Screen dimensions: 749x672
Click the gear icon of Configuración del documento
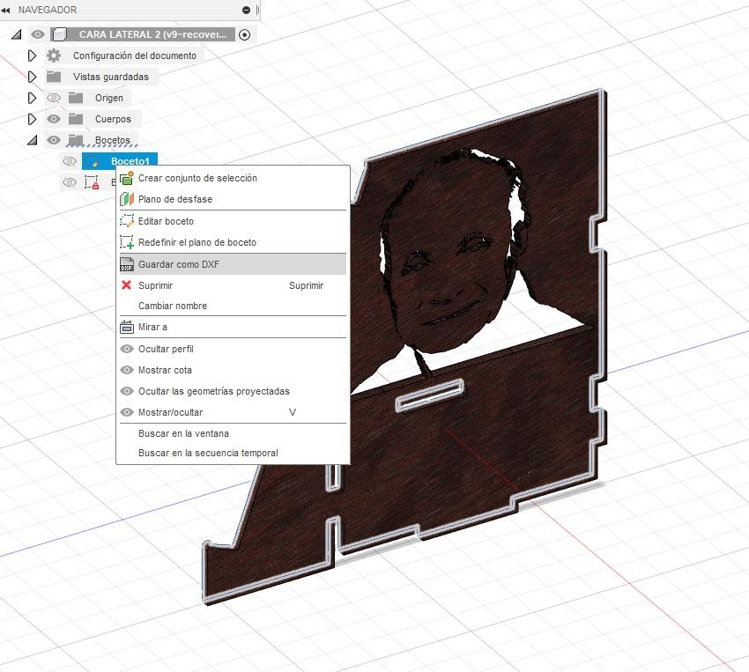click(x=54, y=55)
